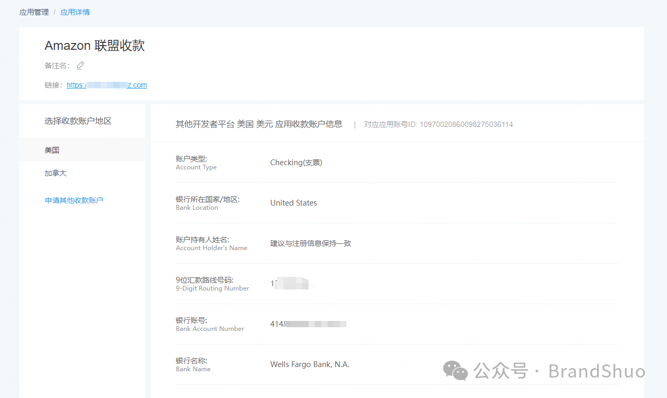Switch the region selection to 加拿大
This screenshot has width=667, height=398.
(x=56, y=173)
